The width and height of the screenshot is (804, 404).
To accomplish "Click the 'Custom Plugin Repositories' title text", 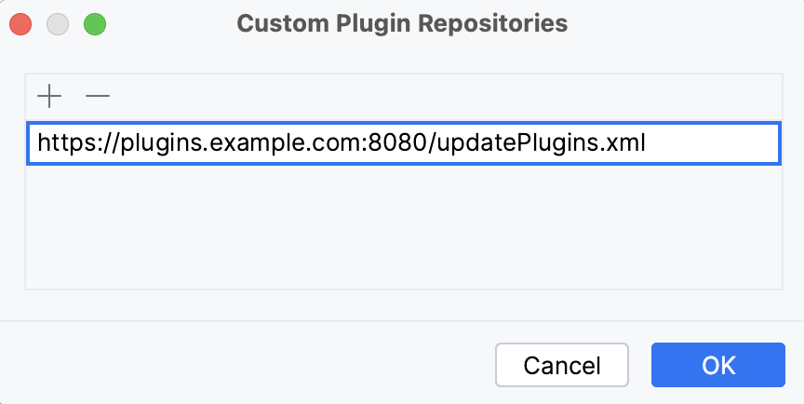I will tap(402, 23).
